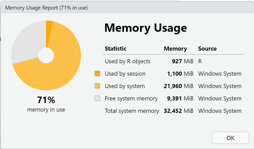Click the gray 'Free system memory' swatch
The width and height of the screenshot is (254, 149).
coord(97,98)
